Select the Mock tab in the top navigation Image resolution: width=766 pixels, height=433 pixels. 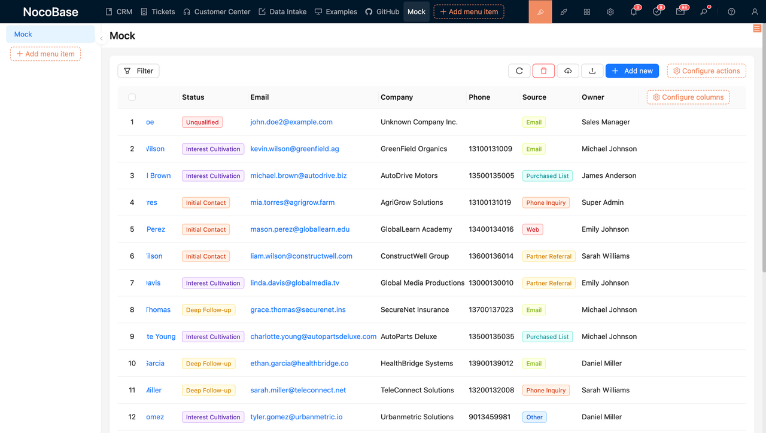point(417,11)
